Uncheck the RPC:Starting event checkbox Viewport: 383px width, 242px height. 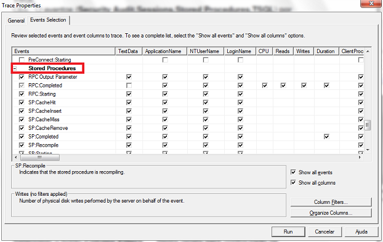(x=22, y=94)
